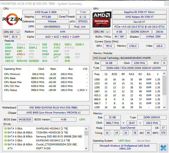Select the AMD Ryzen 5 3600 name field
169x153 pixels.
click(46, 12)
